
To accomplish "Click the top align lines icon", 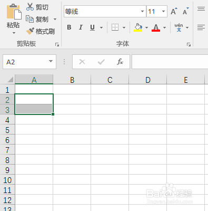I will [x=201, y=8].
